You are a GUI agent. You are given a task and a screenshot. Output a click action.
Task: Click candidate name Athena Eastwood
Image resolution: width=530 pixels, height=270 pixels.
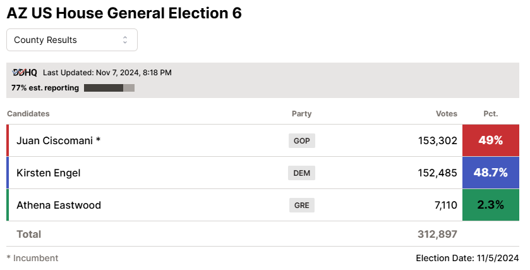coord(59,205)
